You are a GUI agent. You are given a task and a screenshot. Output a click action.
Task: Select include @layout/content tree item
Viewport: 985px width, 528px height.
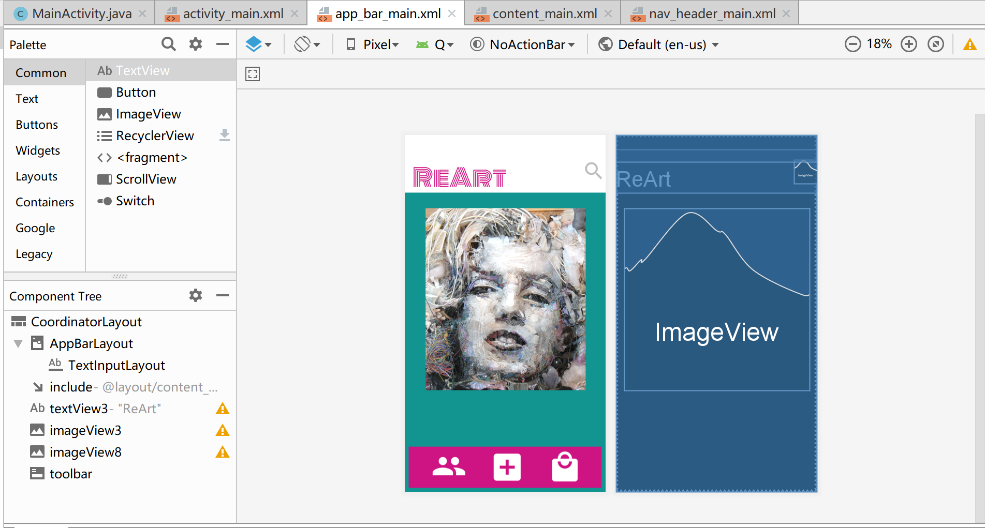coord(120,387)
